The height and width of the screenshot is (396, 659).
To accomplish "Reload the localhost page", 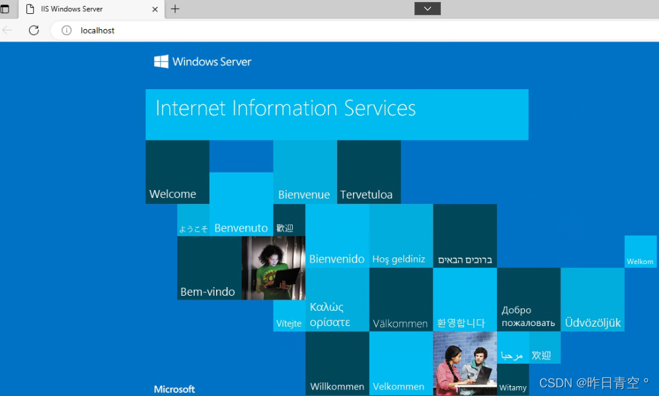I will 34,30.
